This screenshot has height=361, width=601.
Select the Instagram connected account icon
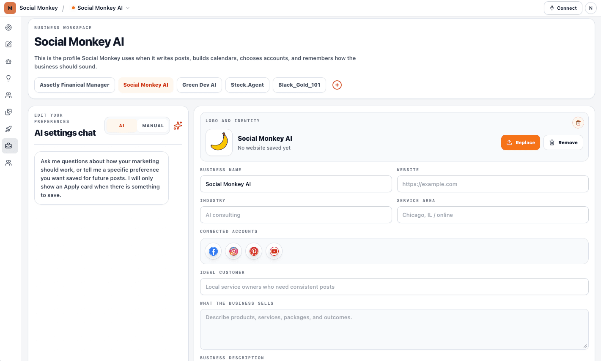(233, 251)
